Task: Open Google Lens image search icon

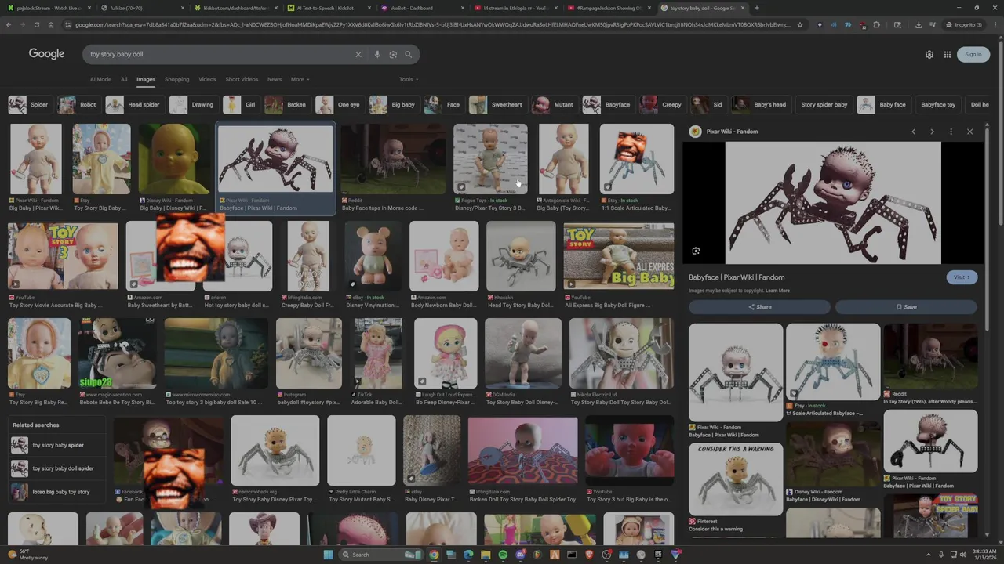Action: [x=393, y=55]
